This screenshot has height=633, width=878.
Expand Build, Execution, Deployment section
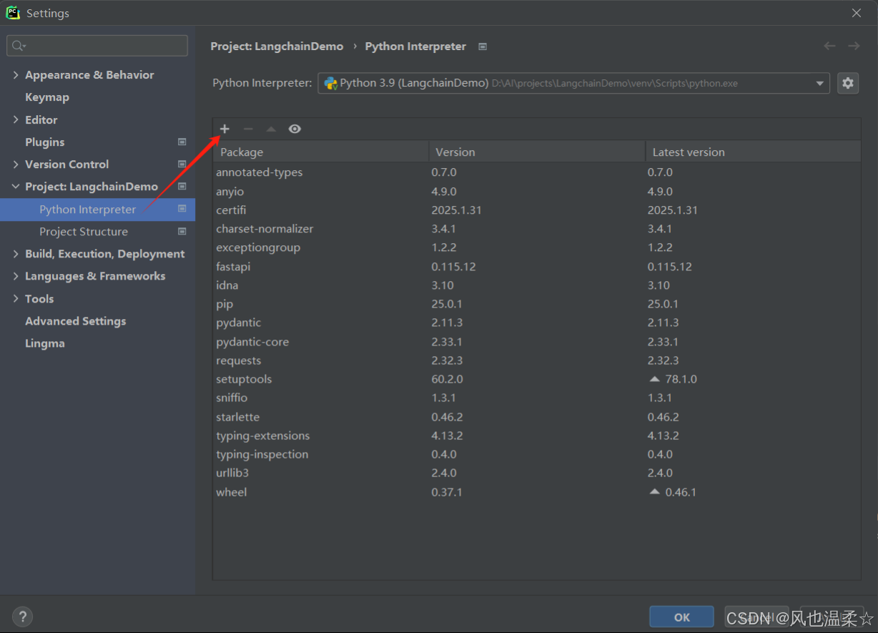(x=16, y=253)
